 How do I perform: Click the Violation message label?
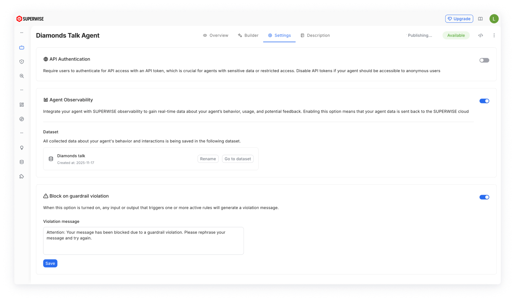(x=61, y=221)
